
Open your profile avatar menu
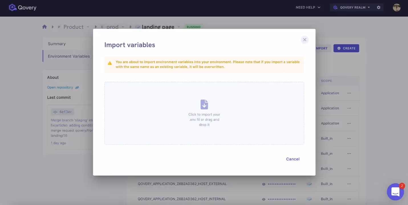tap(396, 7)
